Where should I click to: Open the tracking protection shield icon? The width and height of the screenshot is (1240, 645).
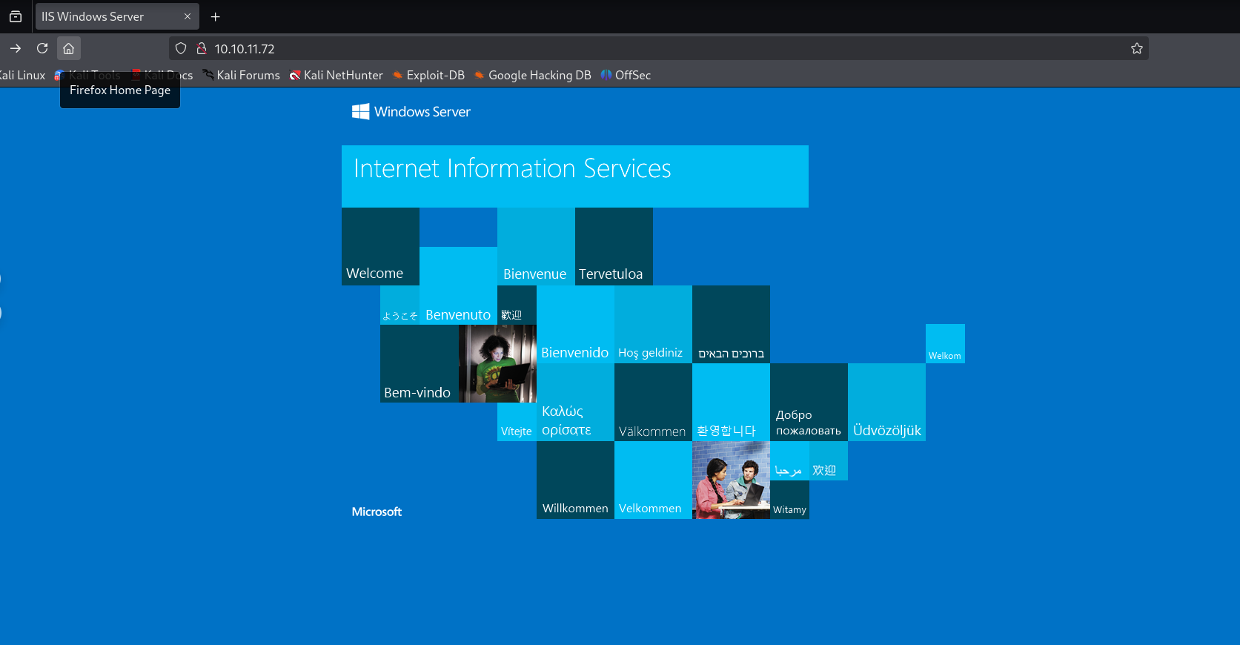pos(180,49)
